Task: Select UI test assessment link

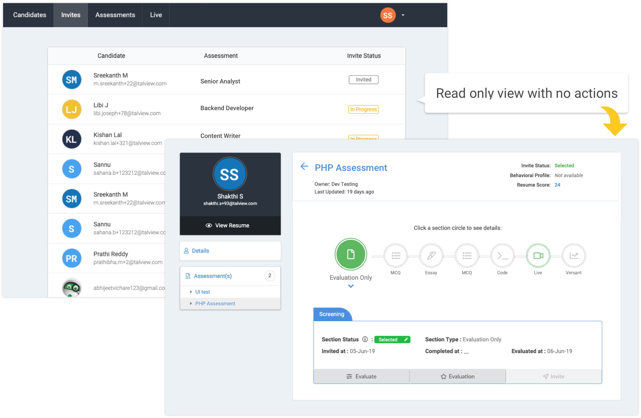Action: (x=203, y=292)
